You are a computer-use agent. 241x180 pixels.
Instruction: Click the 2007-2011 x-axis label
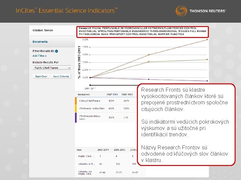(x=90, y=88)
